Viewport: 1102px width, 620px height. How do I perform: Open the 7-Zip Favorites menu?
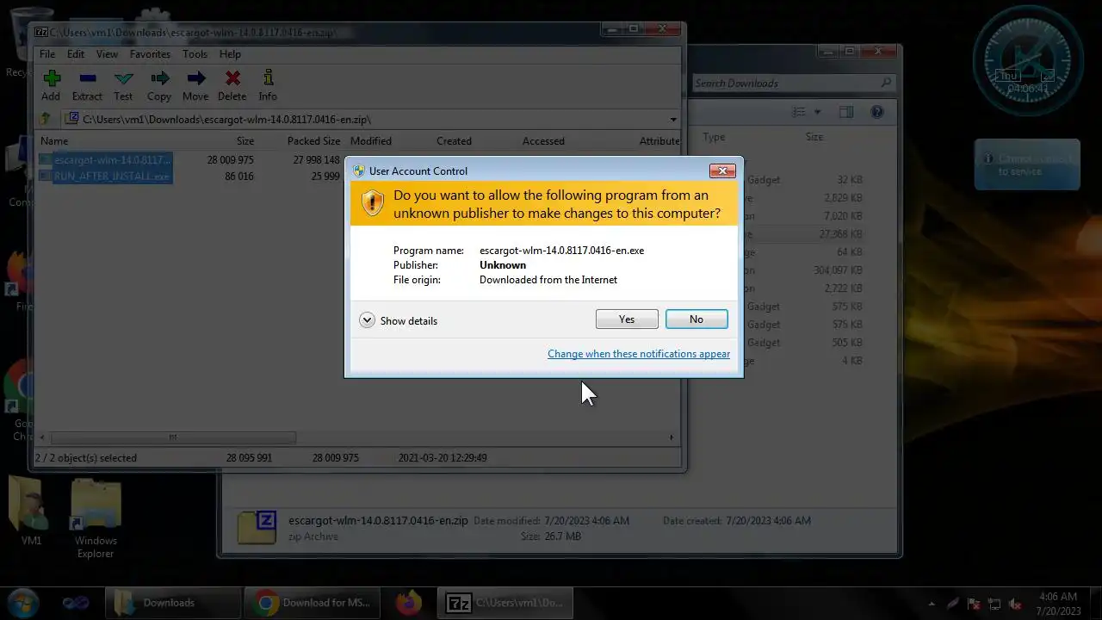[150, 53]
